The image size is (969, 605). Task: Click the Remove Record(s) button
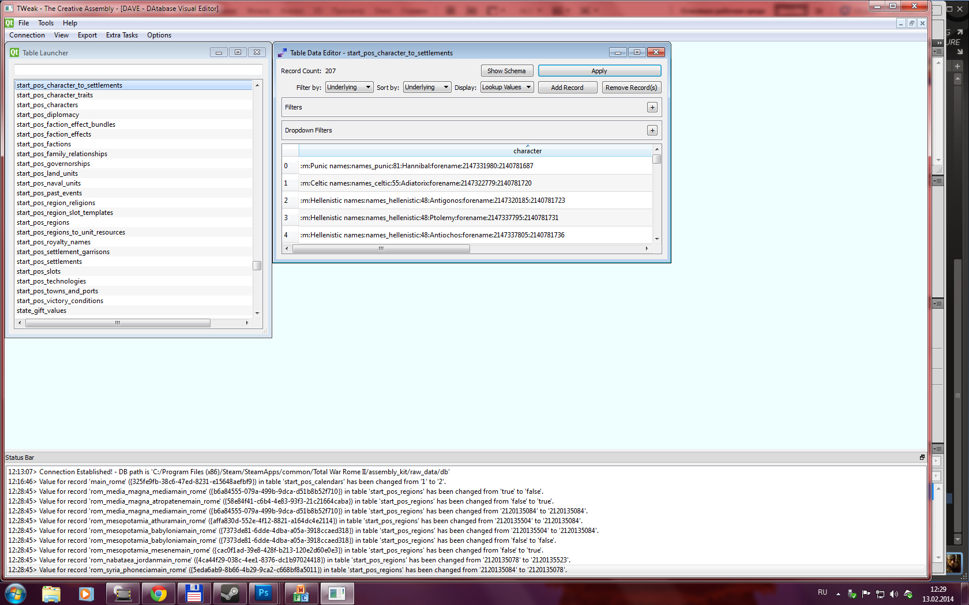coord(632,88)
